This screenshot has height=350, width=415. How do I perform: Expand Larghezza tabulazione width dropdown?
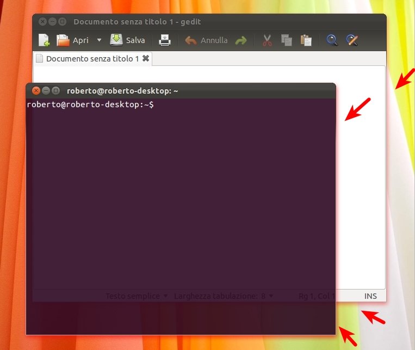tap(224, 296)
